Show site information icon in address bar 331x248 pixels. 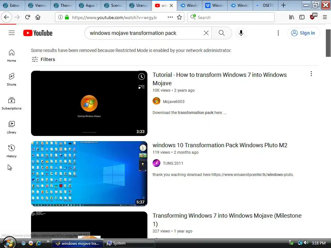pyautogui.click(x=60, y=17)
